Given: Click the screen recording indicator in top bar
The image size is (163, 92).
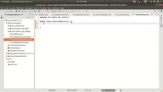Looking at the screenshot, I should [x=134, y=2].
